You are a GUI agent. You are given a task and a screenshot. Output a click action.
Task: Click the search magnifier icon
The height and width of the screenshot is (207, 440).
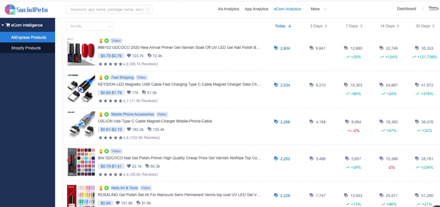[148, 9]
